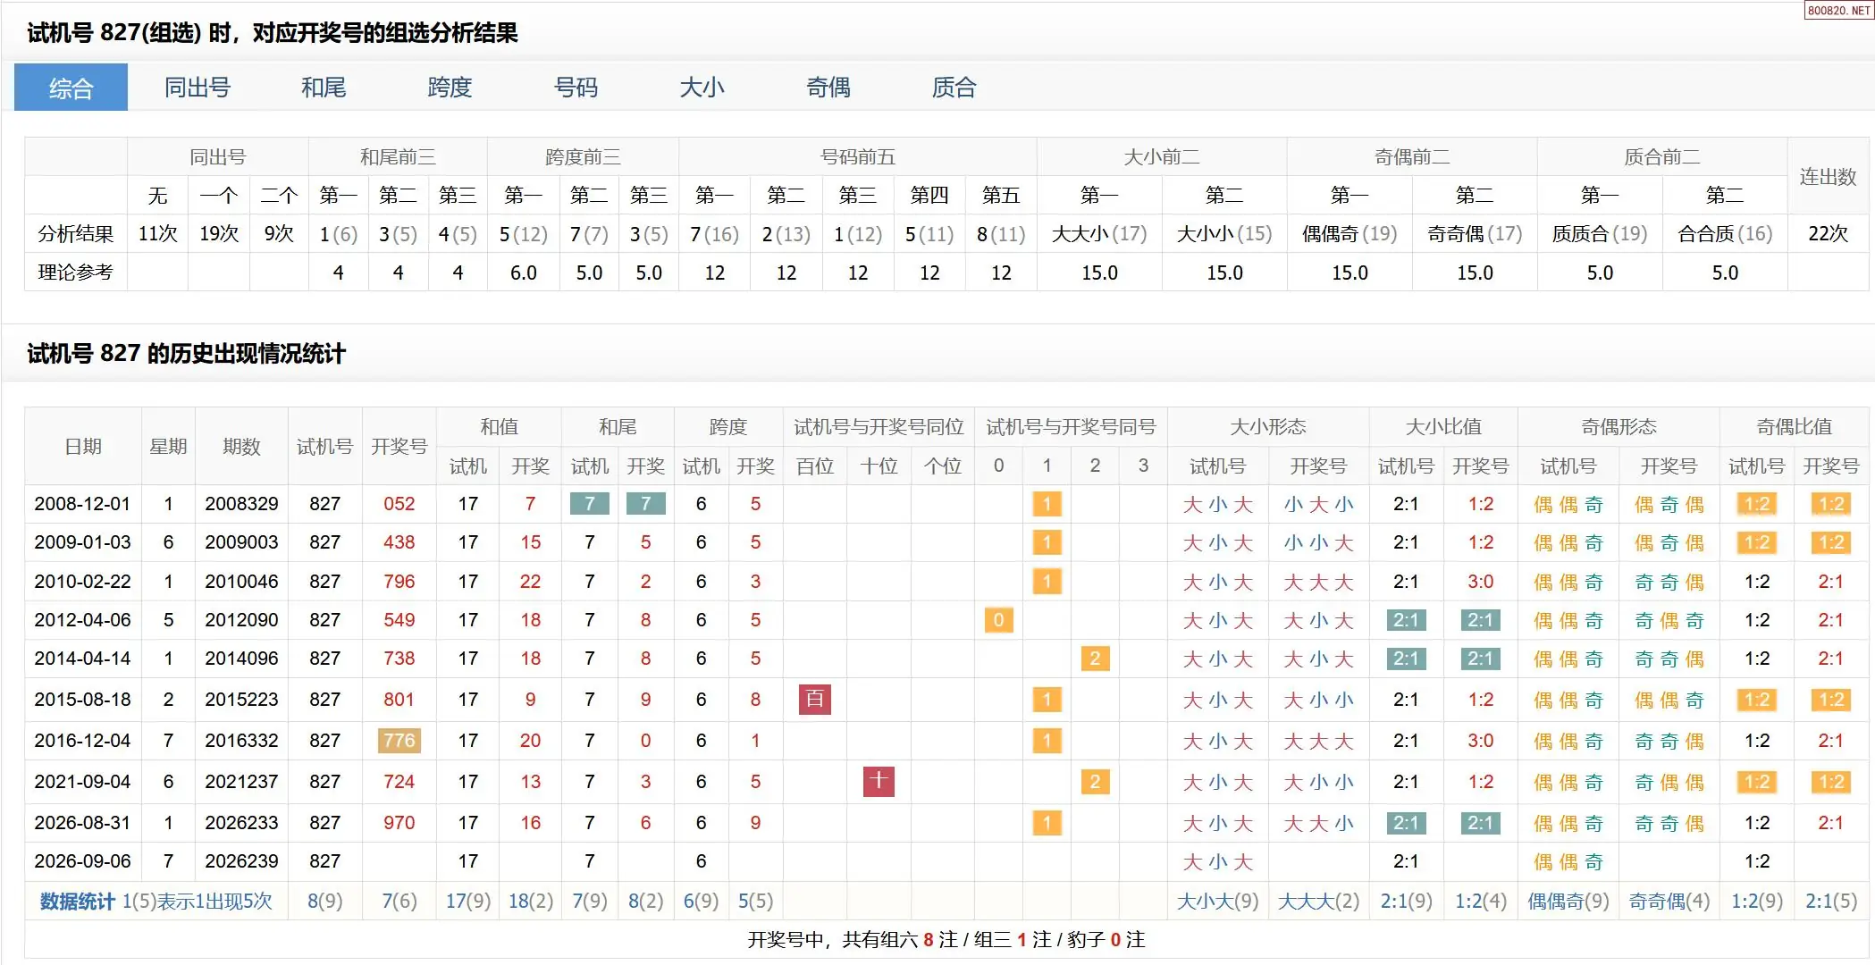Click period number 2026239
This screenshot has width=1875, height=965.
click(x=241, y=861)
